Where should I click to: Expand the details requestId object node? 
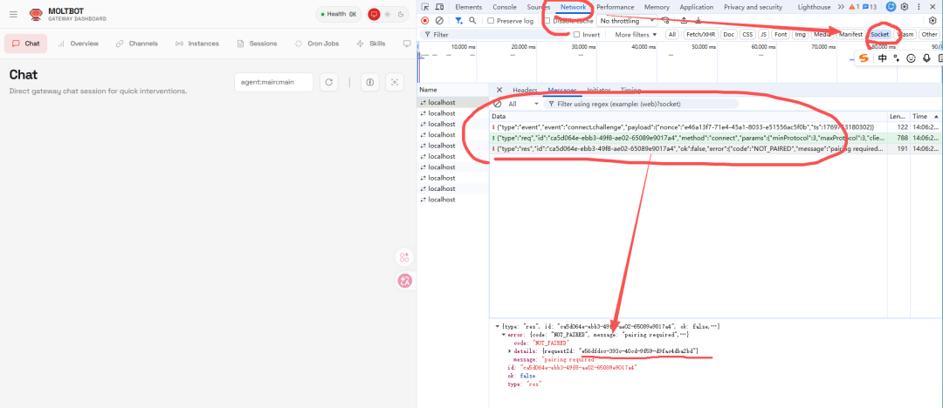pyautogui.click(x=510, y=351)
